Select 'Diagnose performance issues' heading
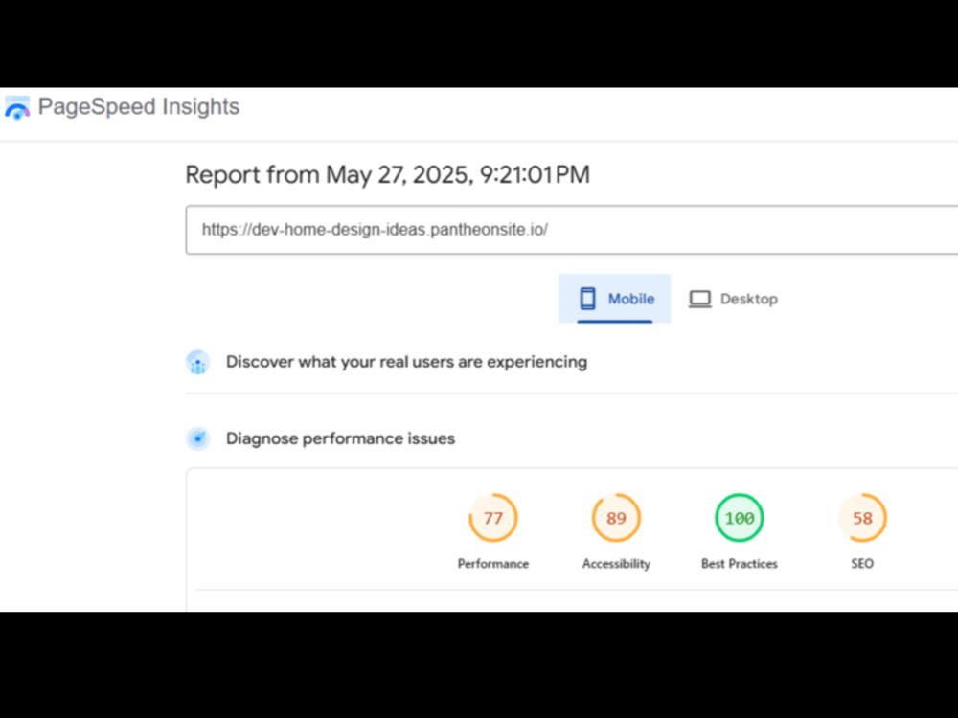This screenshot has height=718, width=958. point(340,438)
